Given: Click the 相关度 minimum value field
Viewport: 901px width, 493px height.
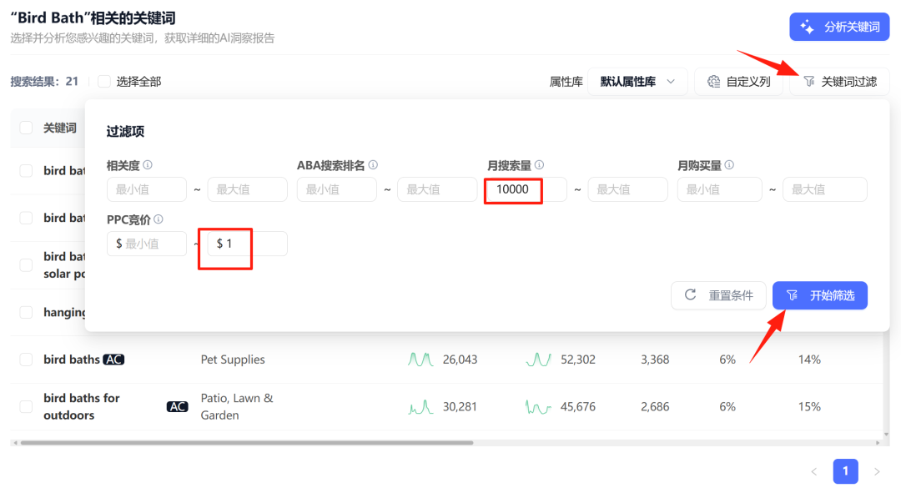Looking at the screenshot, I should click(x=147, y=189).
